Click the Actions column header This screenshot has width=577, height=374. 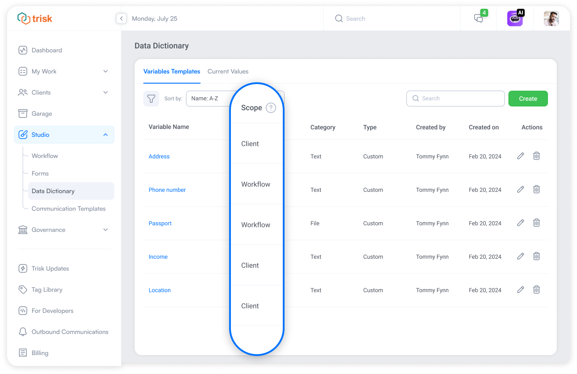point(532,127)
